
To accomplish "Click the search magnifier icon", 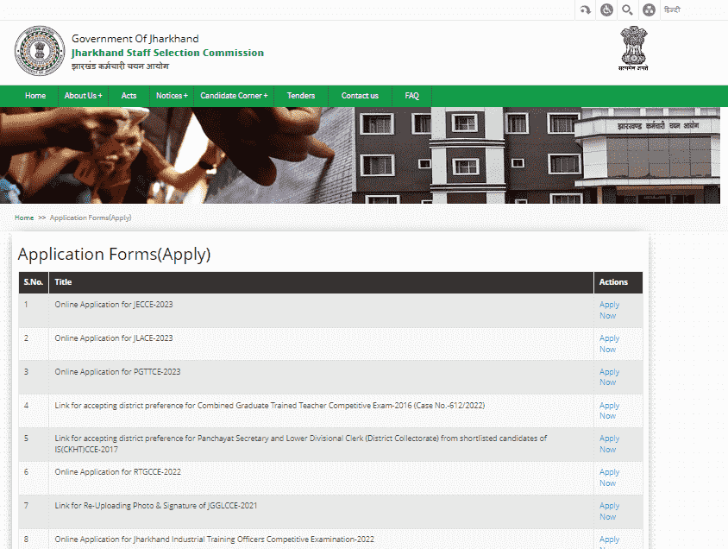I will coord(627,9).
